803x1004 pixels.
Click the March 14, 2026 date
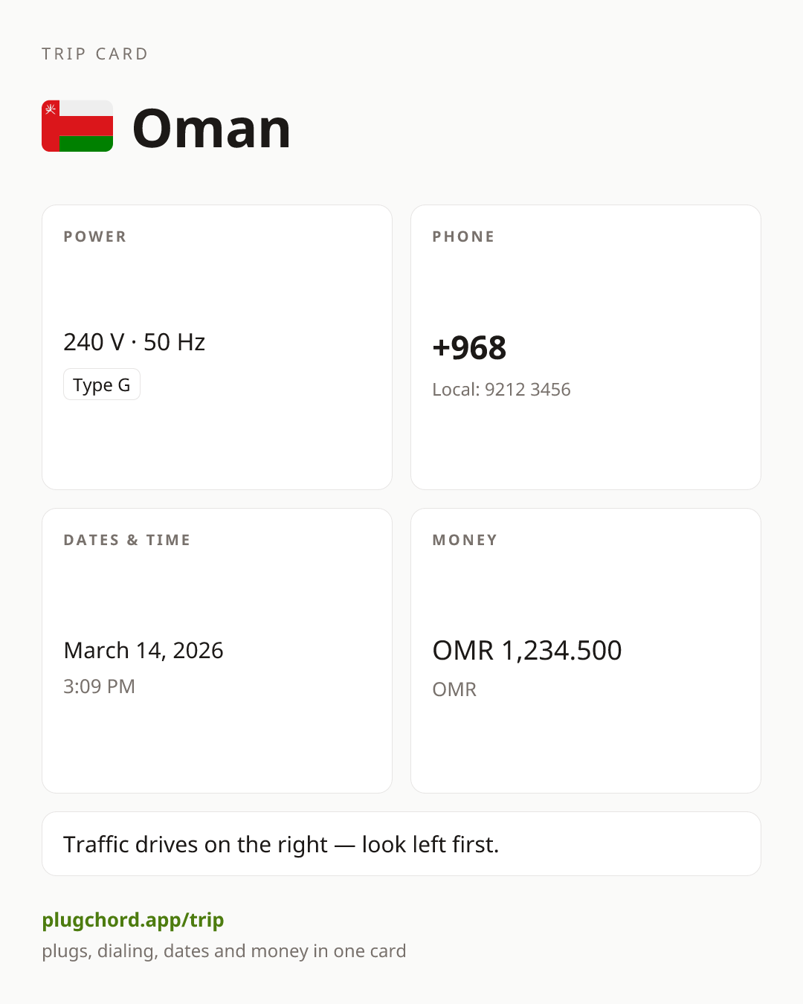[x=143, y=651]
